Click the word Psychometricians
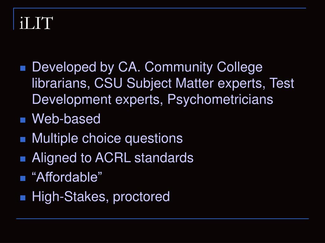This screenshot has width=325, height=243. tap(220, 99)
